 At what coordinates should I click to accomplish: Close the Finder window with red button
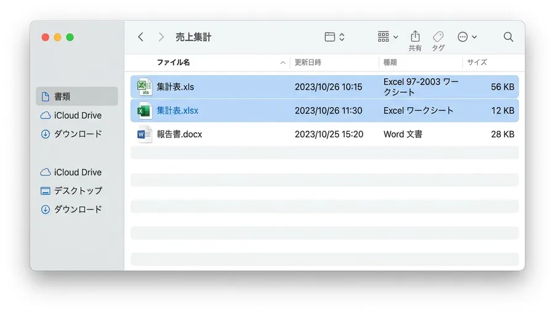pyautogui.click(x=45, y=37)
